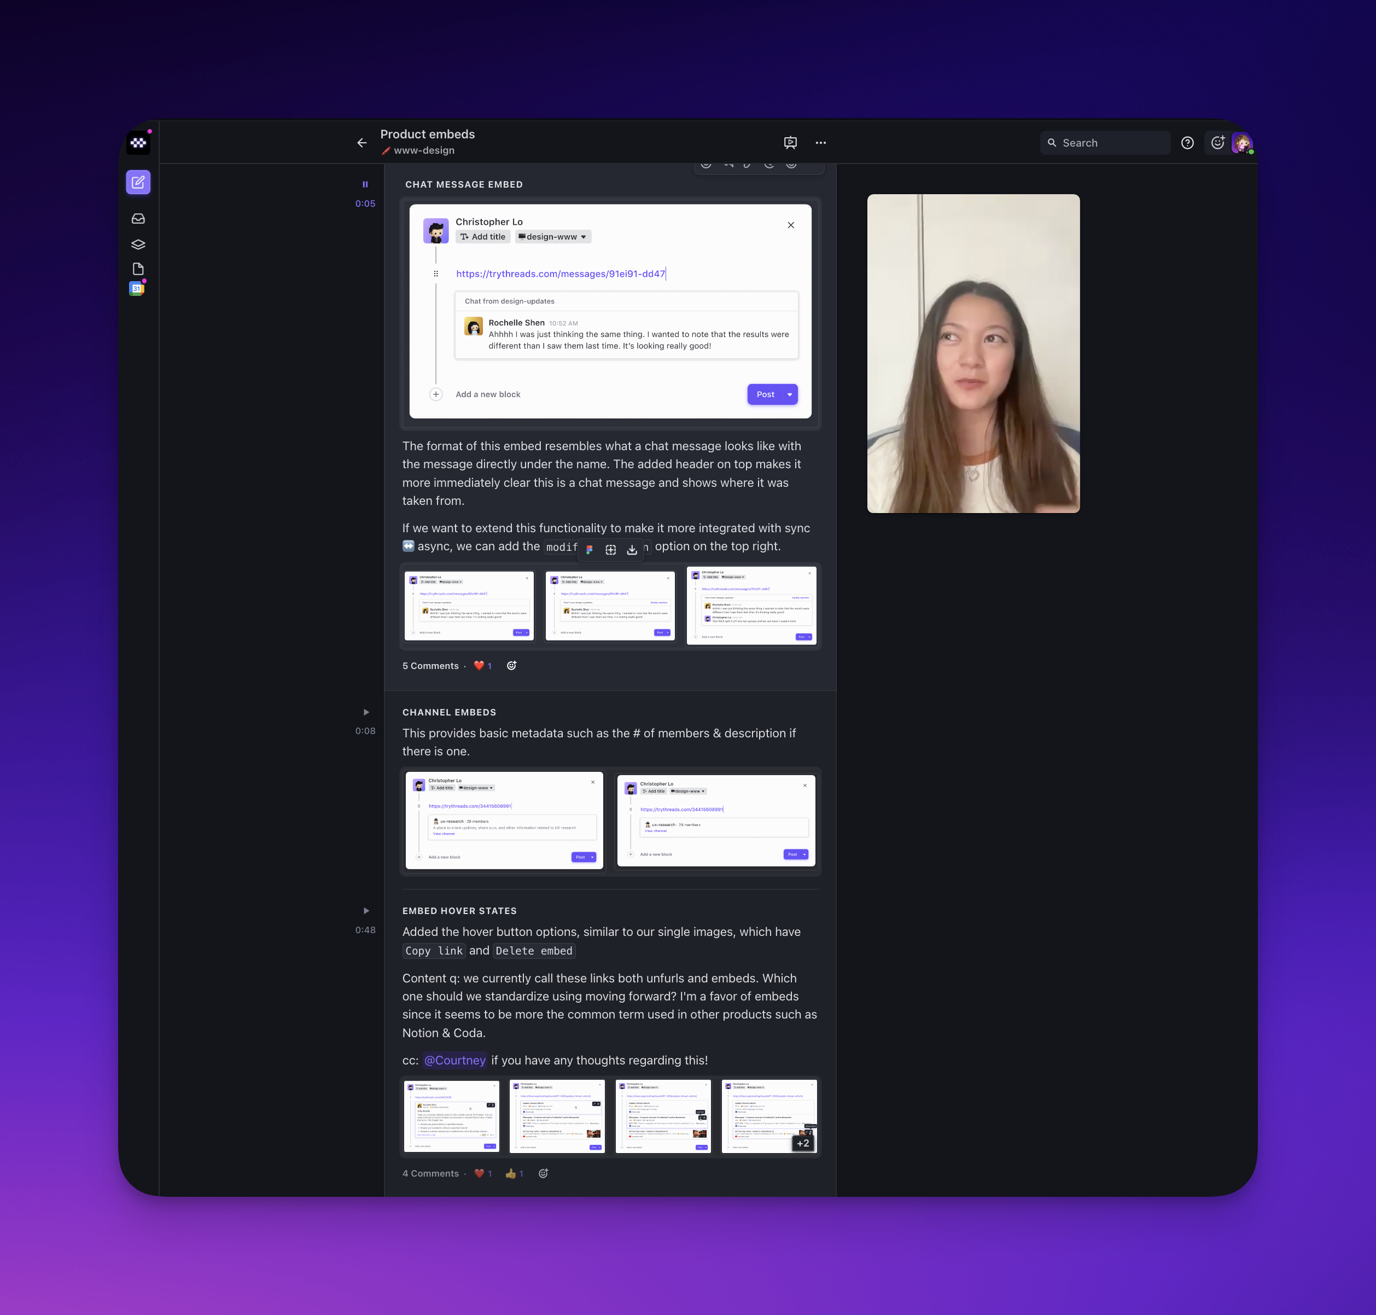Add emoji reaction next to 4 Comments
The height and width of the screenshot is (1315, 1376).
(x=543, y=1173)
